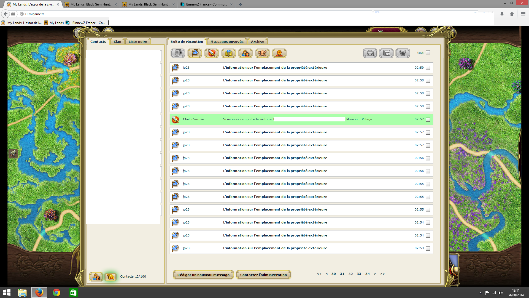Screen dimensions: 529x298
Task: Click the archive drawer icon
Action: [386, 53]
